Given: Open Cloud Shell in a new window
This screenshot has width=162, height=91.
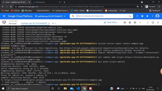Looking at the screenshot, I should point(153,22).
